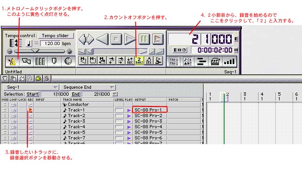
Task: Expand the Sequence End dropdown
Action: coord(88,87)
